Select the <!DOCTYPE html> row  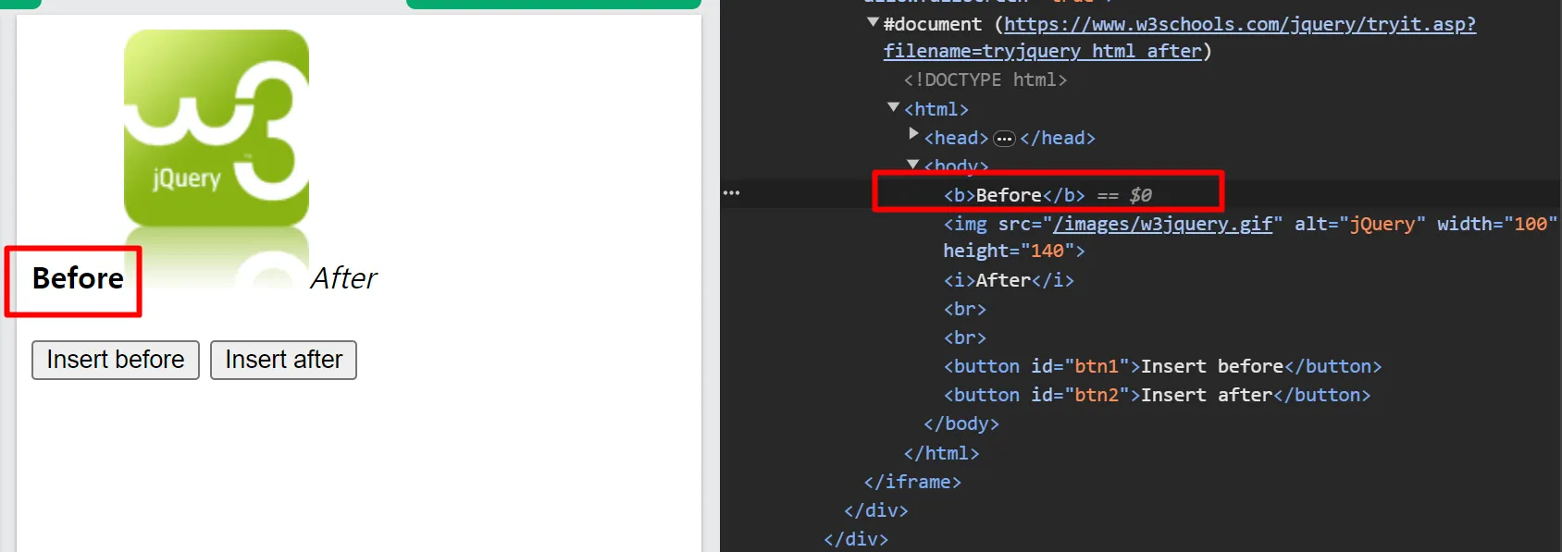(986, 80)
